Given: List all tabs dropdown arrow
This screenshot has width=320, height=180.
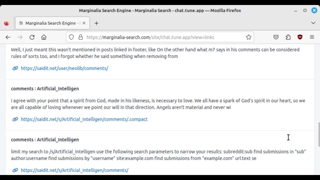Looking at the screenshot, I should coord(313,23).
